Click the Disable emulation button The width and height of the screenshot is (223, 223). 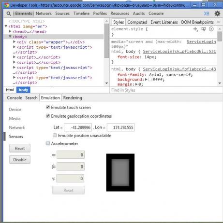[20, 160]
